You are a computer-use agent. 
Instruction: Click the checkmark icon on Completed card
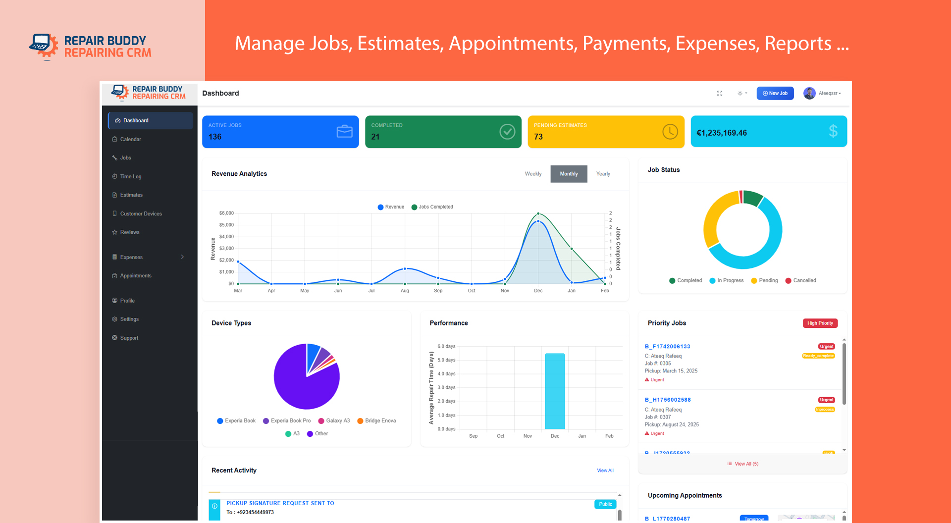tap(507, 131)
